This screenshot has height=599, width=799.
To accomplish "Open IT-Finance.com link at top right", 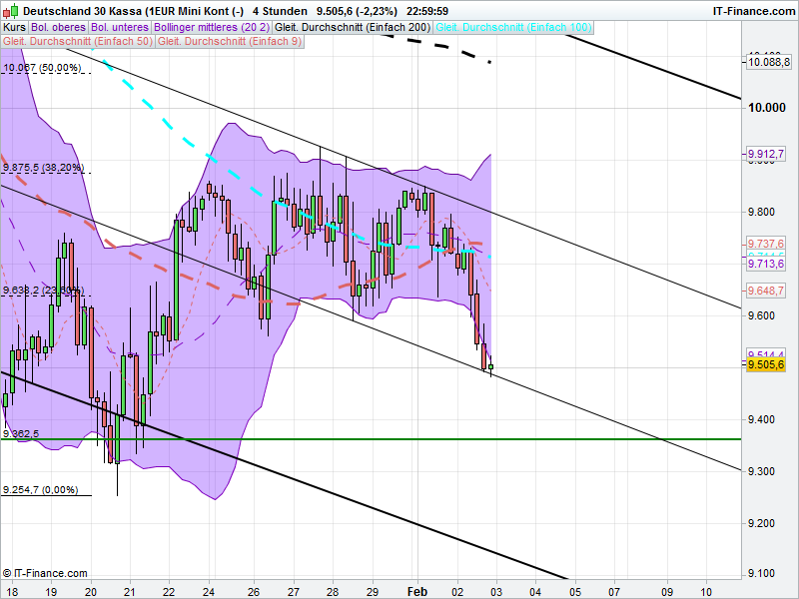I will click(752, 9).
